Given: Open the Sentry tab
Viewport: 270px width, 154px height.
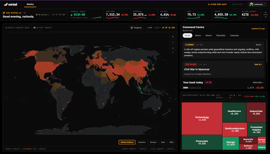Looking at the screenshot, I should [30, 4].
